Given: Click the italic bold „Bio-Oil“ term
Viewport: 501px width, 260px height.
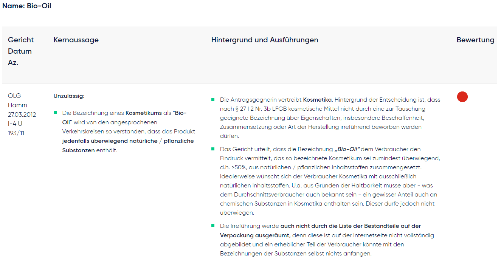Looking at the screenshot, I should click(x=347, y=149).
